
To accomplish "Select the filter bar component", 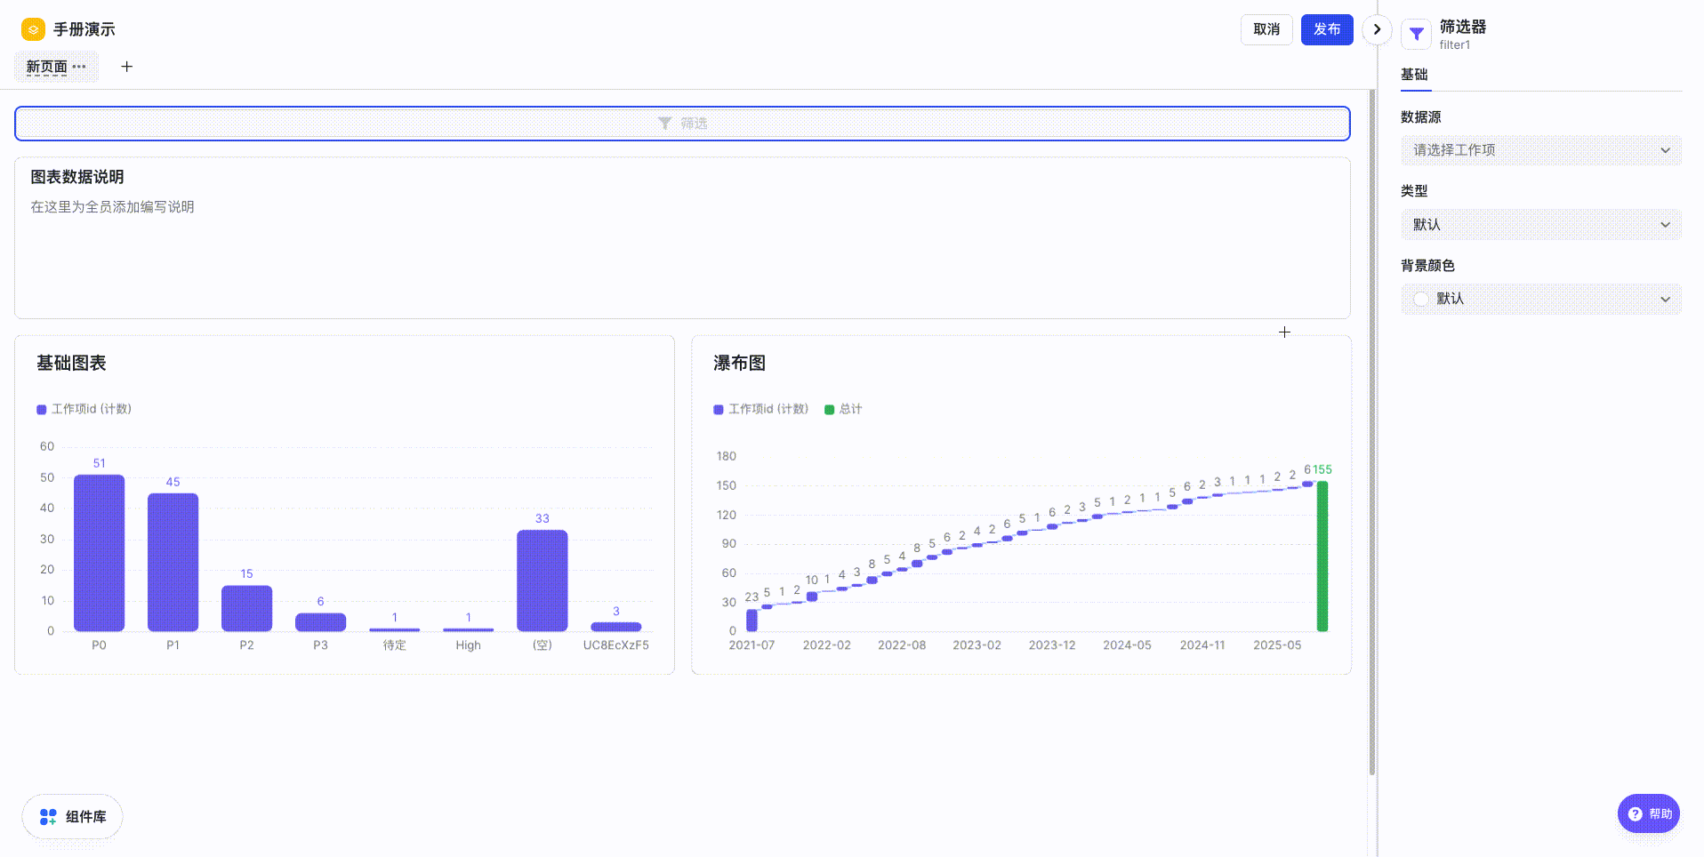I will (682, 124).
